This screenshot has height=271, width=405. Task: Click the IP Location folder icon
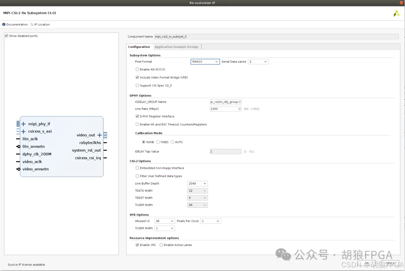(32, 24)
